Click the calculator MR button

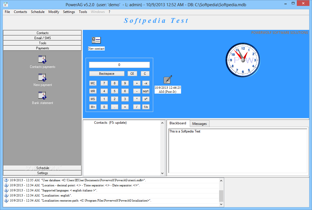93,91
